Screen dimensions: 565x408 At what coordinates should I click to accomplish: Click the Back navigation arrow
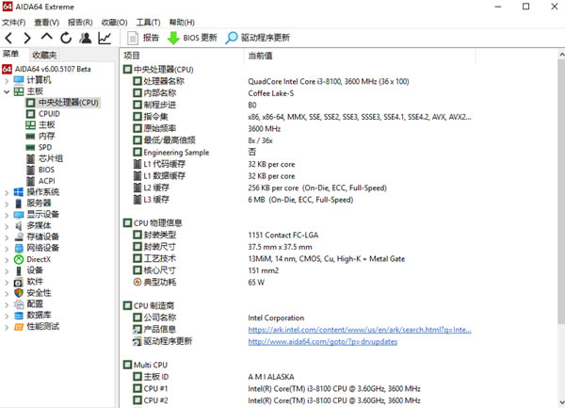pyautogui.click(x=9, y=38)
